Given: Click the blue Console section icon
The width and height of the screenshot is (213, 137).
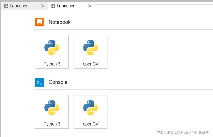Looking at the screenshot, I should (x=39, y=82).
